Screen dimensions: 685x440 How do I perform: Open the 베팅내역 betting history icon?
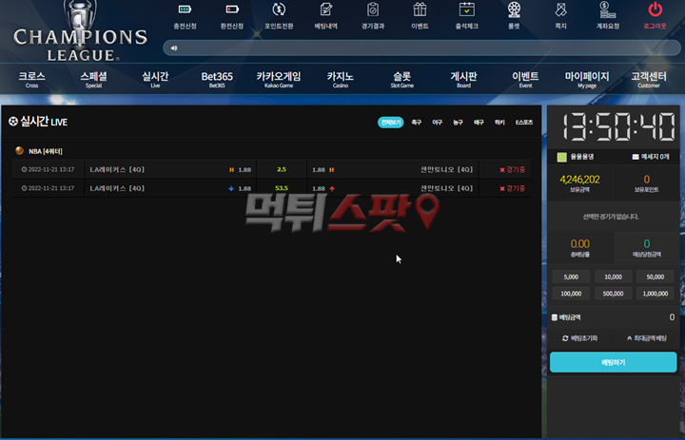(326, 10)
